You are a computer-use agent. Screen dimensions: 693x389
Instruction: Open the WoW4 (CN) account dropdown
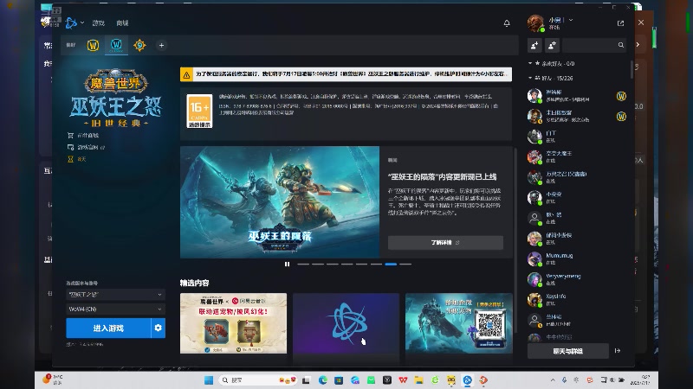115,309
